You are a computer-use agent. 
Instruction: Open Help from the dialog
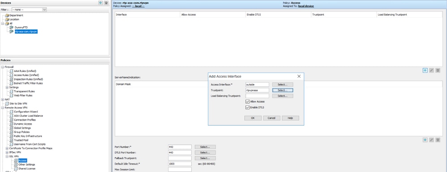tap(290, 118)
